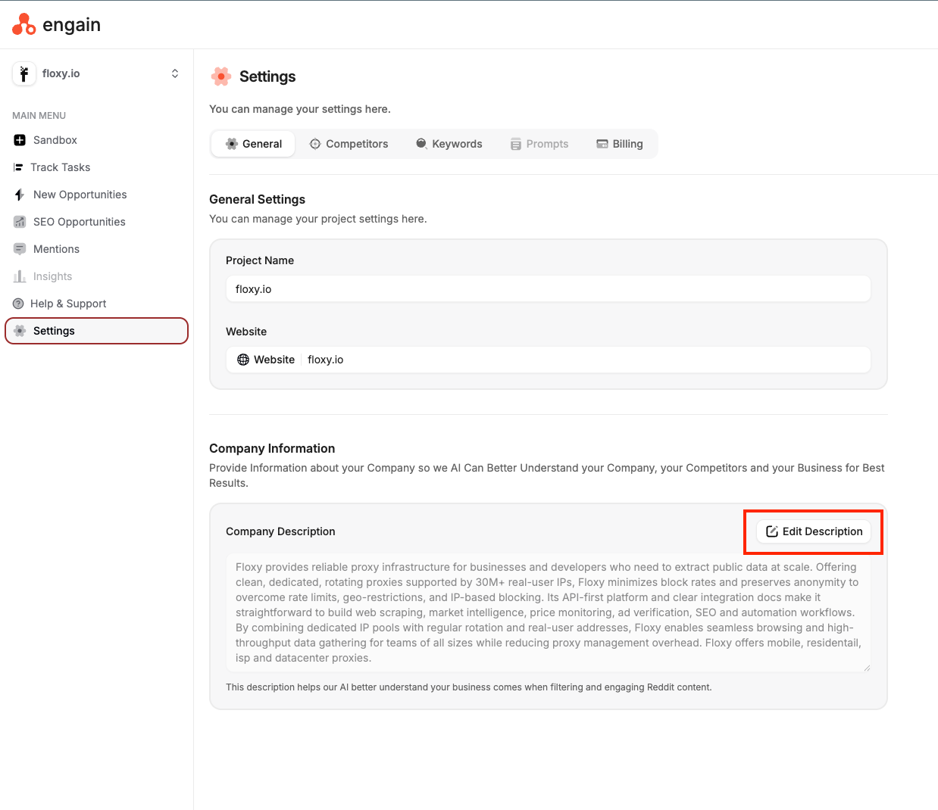The width and height of the screenshot is (938, 810).
Task: Click the Track Tasks list icon
Action: click(18, 167)
